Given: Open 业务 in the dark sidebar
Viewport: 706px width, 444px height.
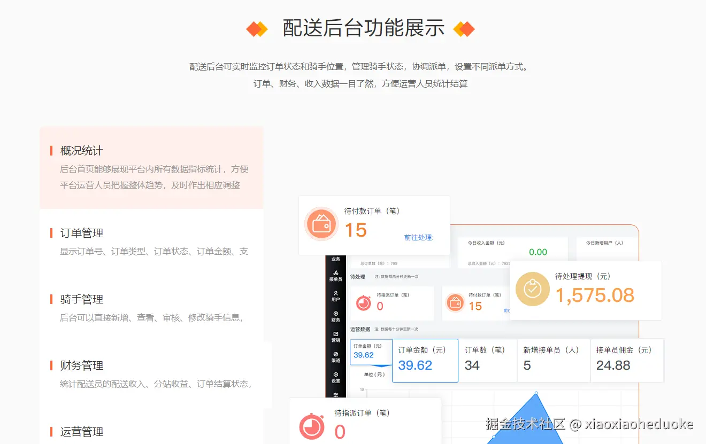Looking at the screenshot, I should pyautogui.click(x=335, y=259).
